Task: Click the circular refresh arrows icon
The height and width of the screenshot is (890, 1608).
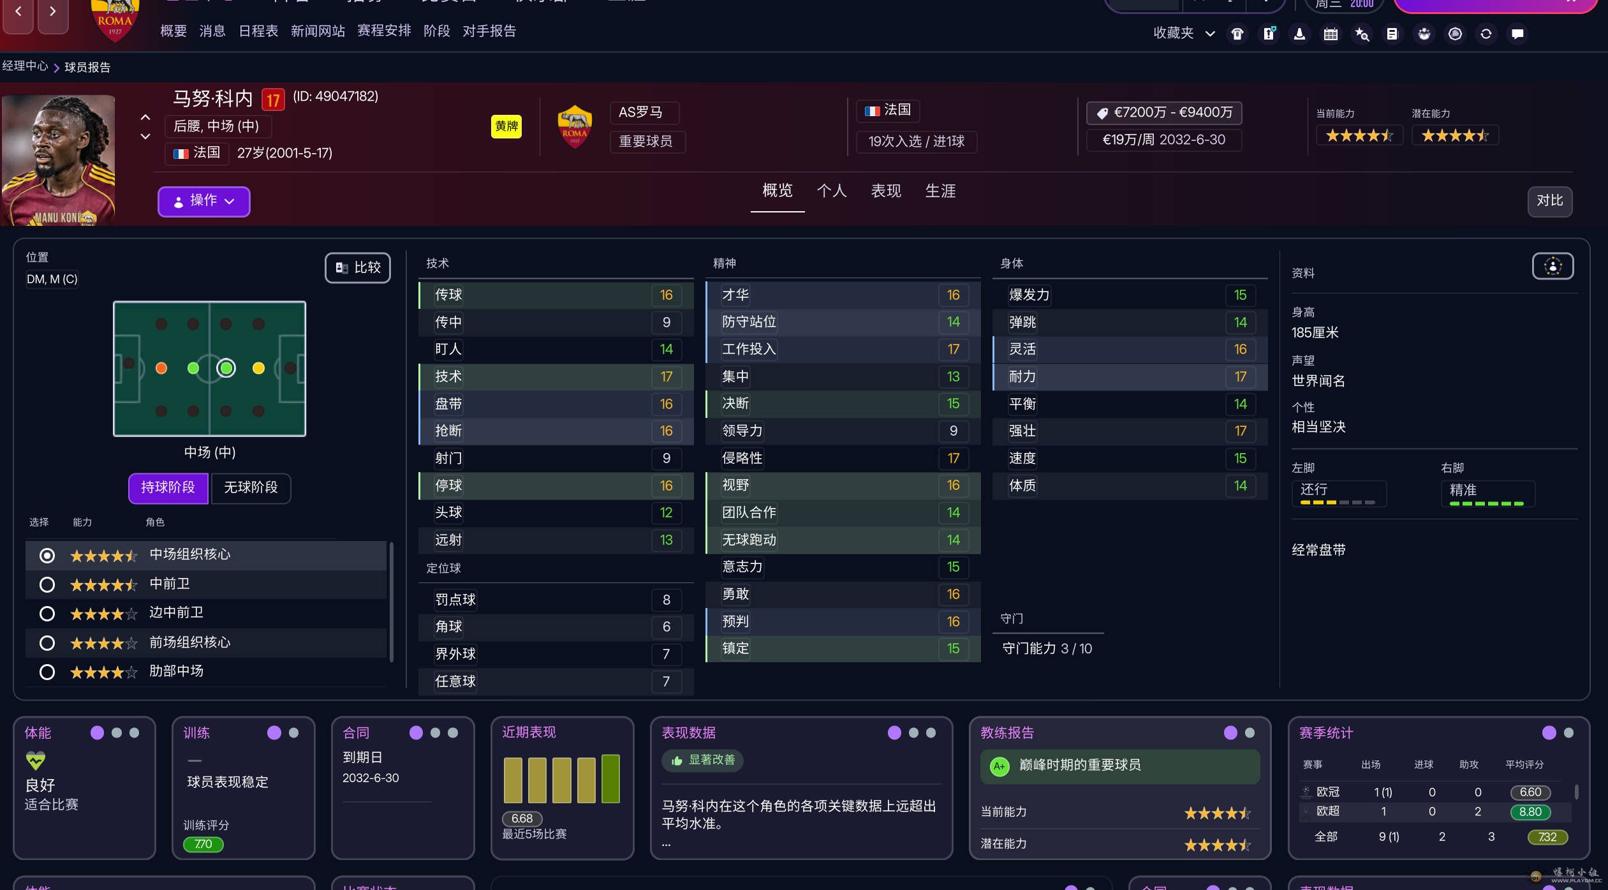Action: tap(1486, 34)
